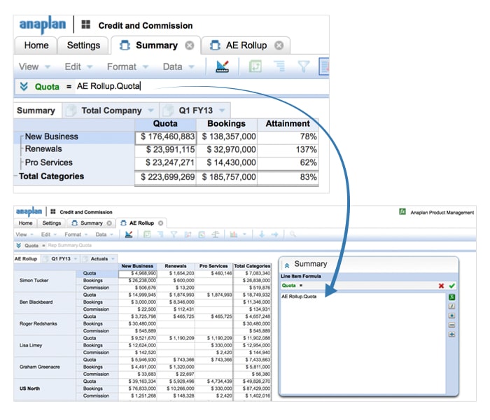Open the Format menu in bottom window
The width and height of the screenshot is (490, 420).
click(76, 234)
